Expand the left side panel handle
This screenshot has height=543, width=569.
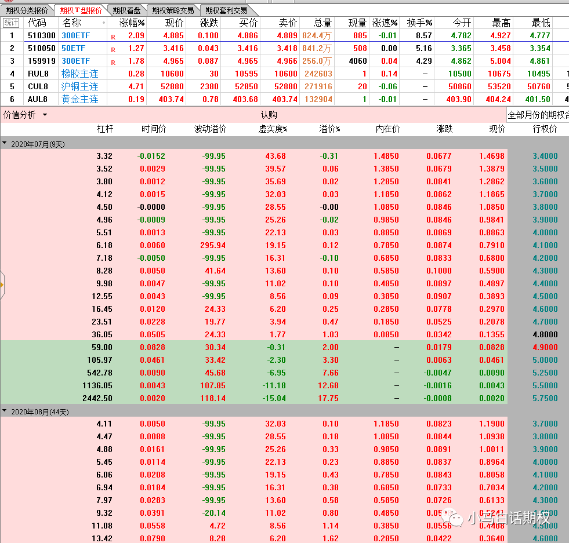(x=2, y=285)
